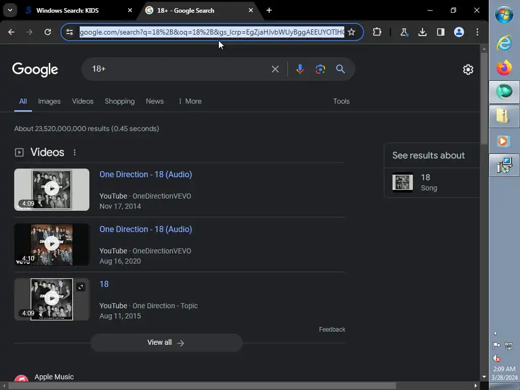This screenshot has height=390, width=520.
Task: Launch Internet Explorer from taskbar
Action: [504, 43]
